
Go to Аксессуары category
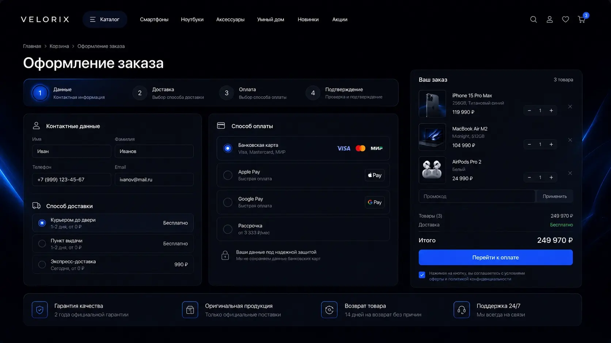click(230, 19)
